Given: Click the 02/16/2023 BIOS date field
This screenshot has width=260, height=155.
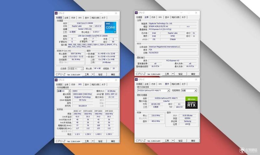Looking at the screenshot, I should [x=172, y=53].
